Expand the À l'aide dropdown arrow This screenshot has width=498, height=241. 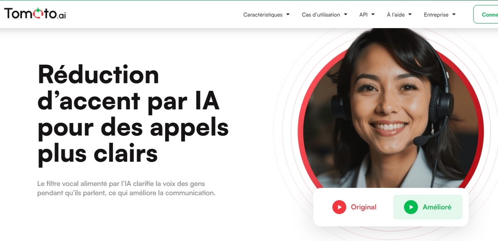coord(410,15)
